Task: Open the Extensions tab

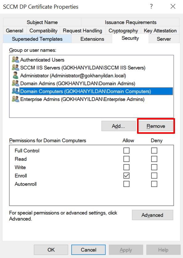Action: pyautogui.click(x=92, y=39)
